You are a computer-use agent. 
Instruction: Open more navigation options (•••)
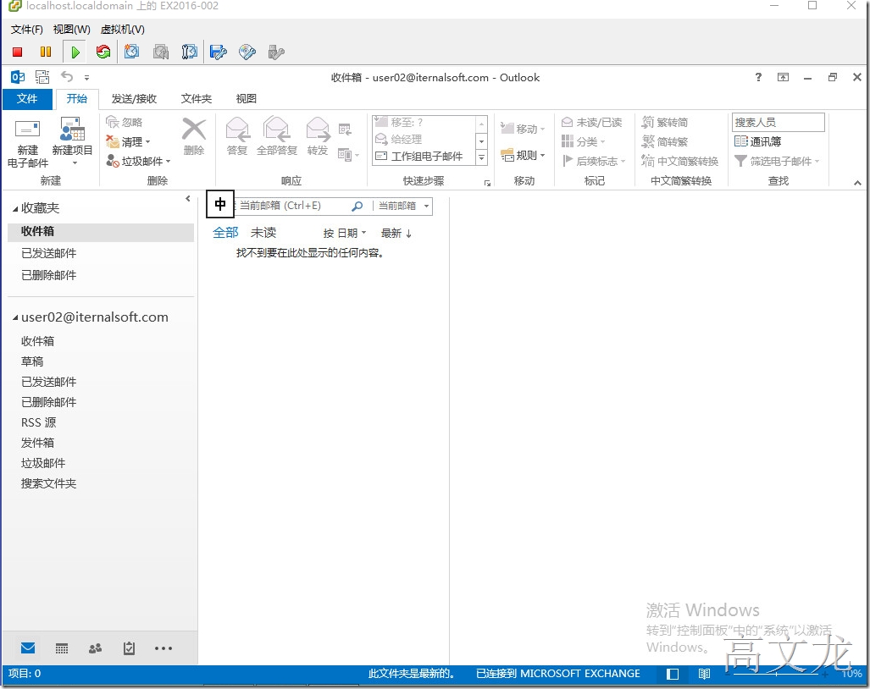point(163,648)
